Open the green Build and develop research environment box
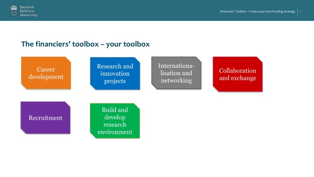Image resolution: width=314 pixels, height=177 pixels. tap(115, 121)
